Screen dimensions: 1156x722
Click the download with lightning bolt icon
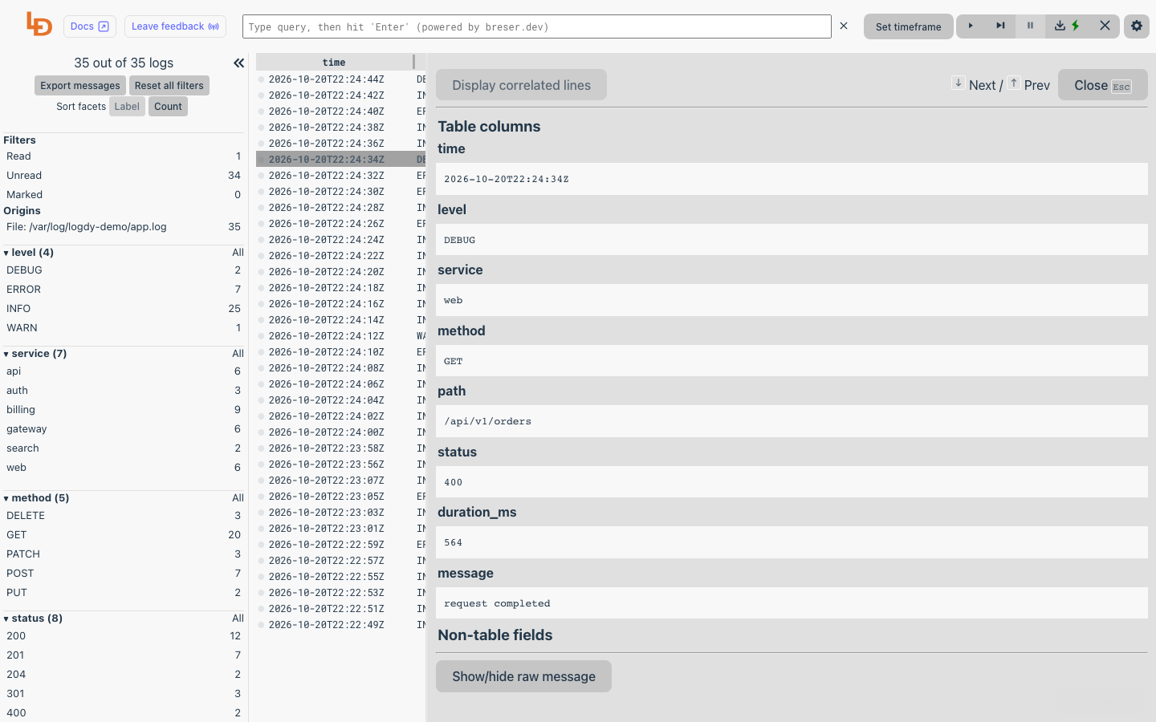coord(1068,26)
